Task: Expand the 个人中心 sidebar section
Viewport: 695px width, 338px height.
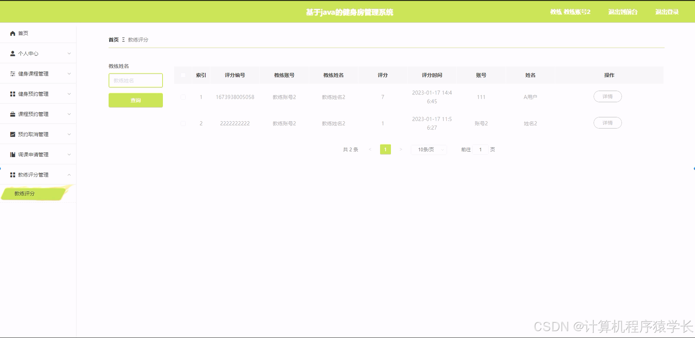Action: coord(69,53)
